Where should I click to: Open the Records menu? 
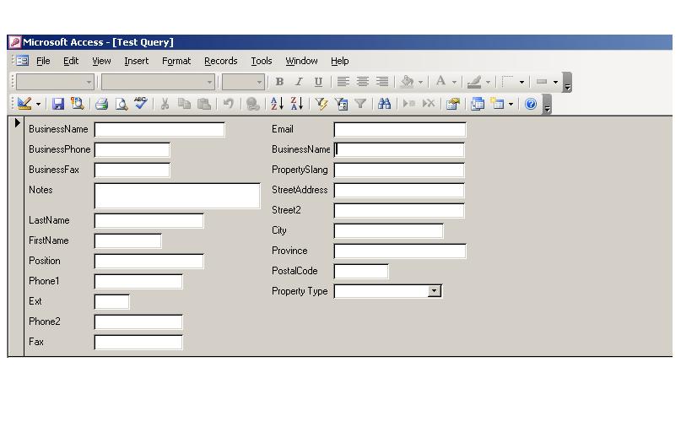click(221, 61)
